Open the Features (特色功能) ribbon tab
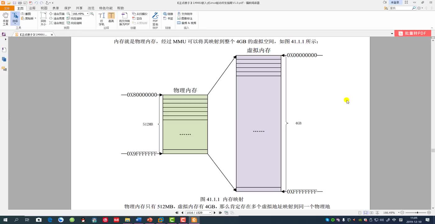The image size is (435, 224). pos(106,8)
